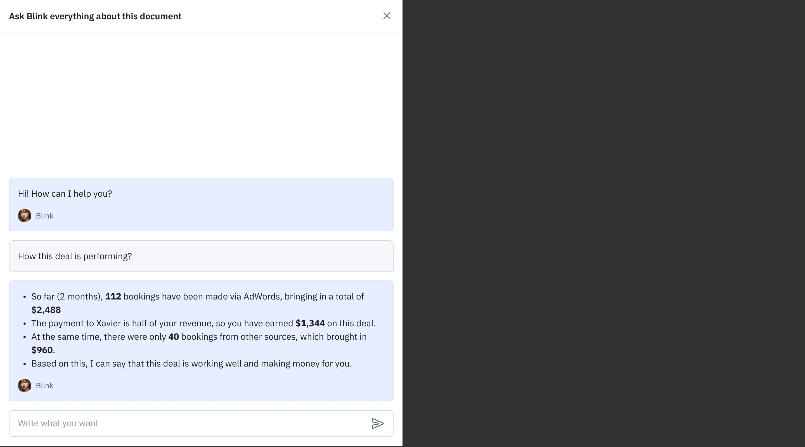Click the send message arrow icon
This screenshot has width=805, height=447.
click(x=378, y=423)
